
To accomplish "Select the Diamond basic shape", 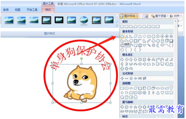I will click(x=144, y=36).
